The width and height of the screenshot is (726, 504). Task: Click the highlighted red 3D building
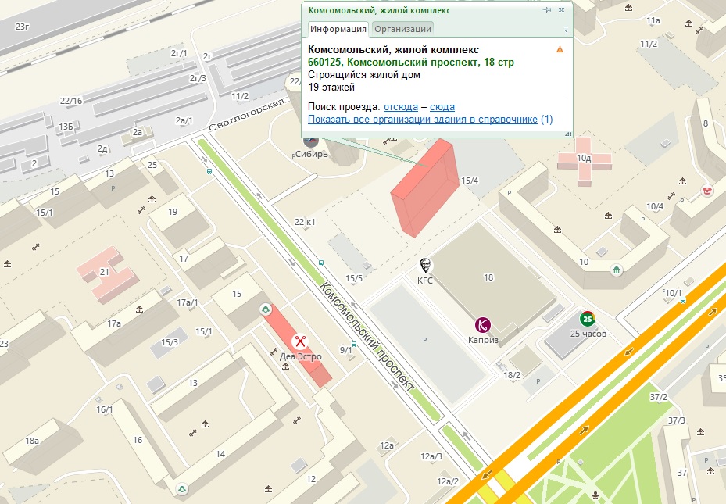[x=423, y=188]
